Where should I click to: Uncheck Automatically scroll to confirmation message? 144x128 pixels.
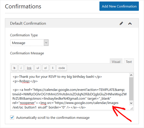tap(12, 118)
